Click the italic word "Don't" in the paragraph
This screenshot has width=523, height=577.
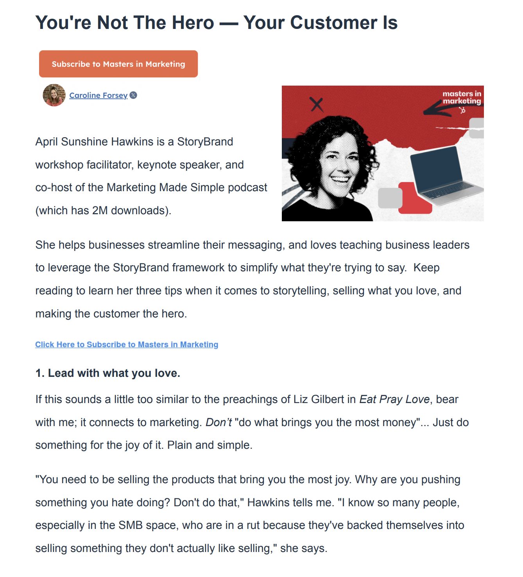pos(219,422)
